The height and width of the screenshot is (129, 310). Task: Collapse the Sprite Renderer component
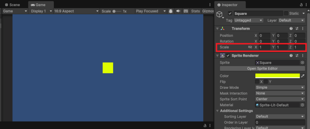tap(217, 56)
